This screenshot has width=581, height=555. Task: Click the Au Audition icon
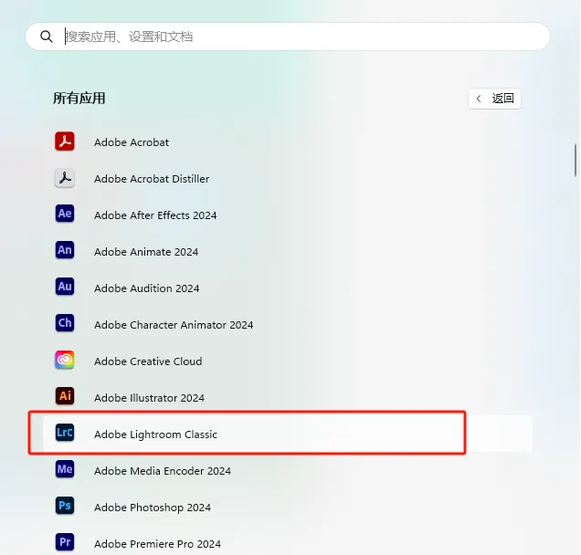point(65,287)
